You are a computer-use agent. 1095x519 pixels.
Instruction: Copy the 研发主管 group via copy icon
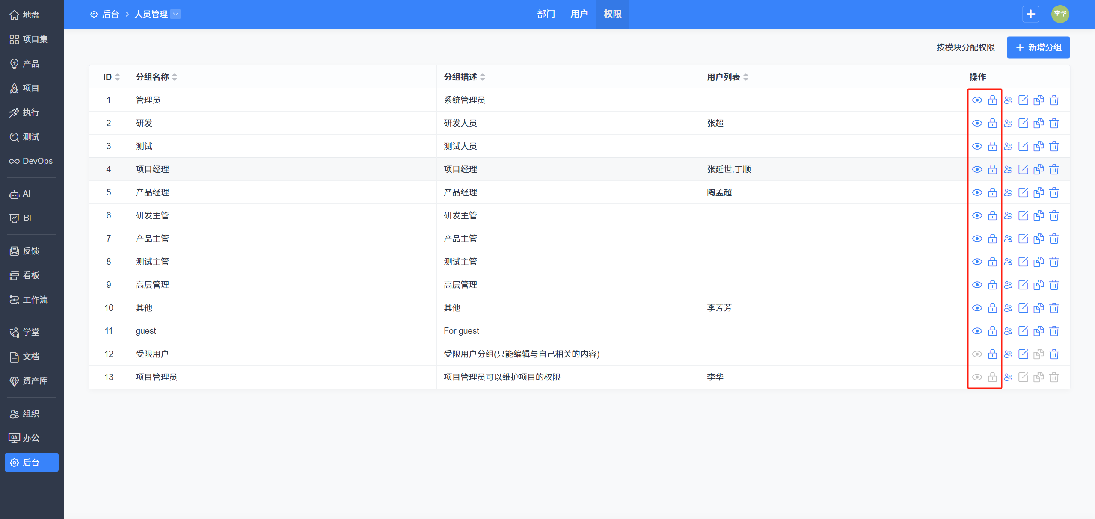(x=1039, y=215)
